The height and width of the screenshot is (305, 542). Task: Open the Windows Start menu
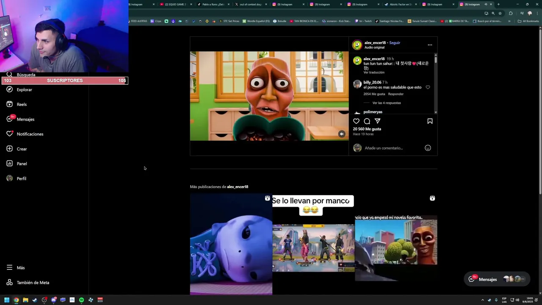tap(7, 300)
